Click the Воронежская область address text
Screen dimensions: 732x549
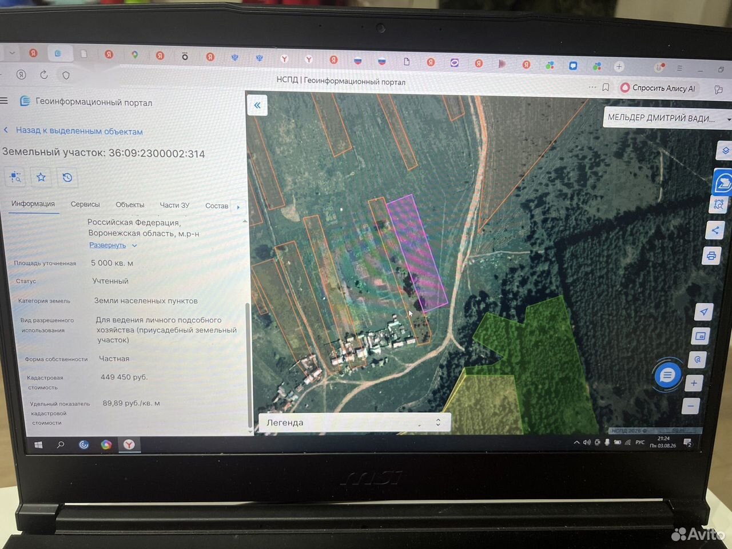144,233
